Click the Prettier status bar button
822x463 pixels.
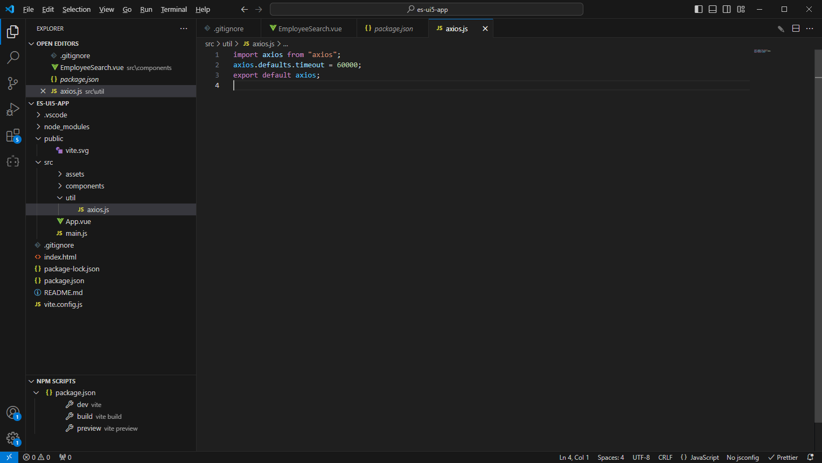(x=783, y=457)
